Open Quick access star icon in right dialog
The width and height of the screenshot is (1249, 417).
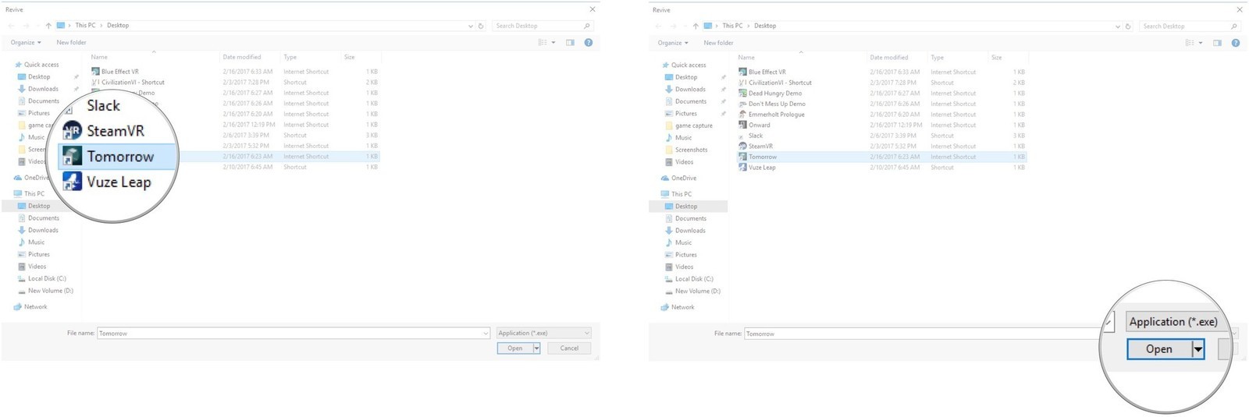click(665, 65)
